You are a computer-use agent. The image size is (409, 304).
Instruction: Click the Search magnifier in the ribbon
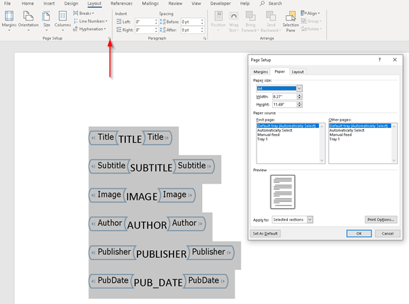tap(263, 3)
